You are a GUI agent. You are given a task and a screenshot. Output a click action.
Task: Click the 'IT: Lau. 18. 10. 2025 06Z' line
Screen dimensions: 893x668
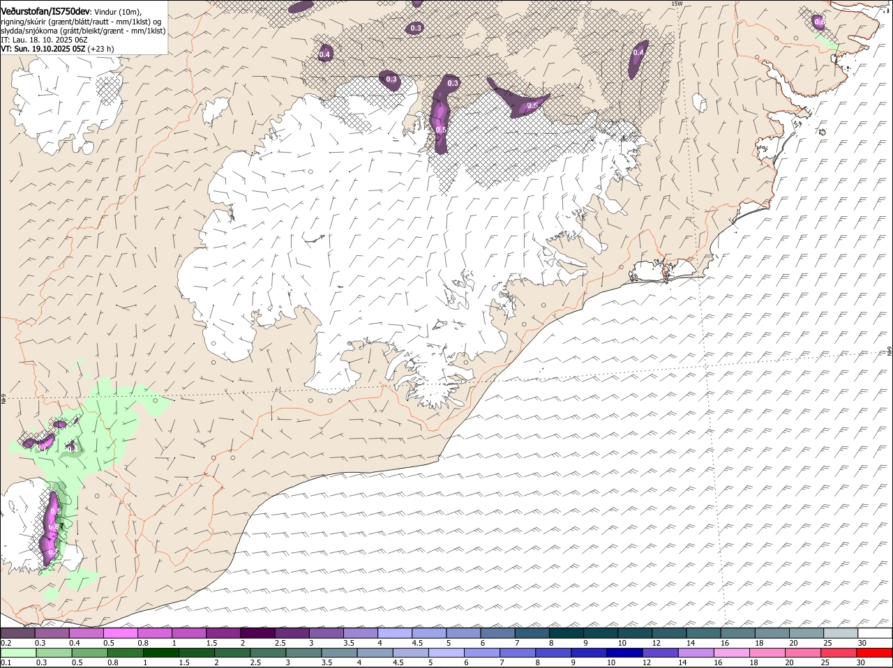tap(45, 40)
